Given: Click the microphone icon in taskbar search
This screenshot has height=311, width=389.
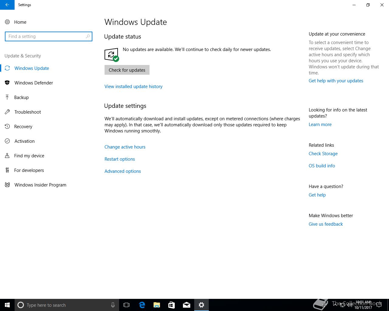Looking at the screenshot, I should click(x=113, y=305).
